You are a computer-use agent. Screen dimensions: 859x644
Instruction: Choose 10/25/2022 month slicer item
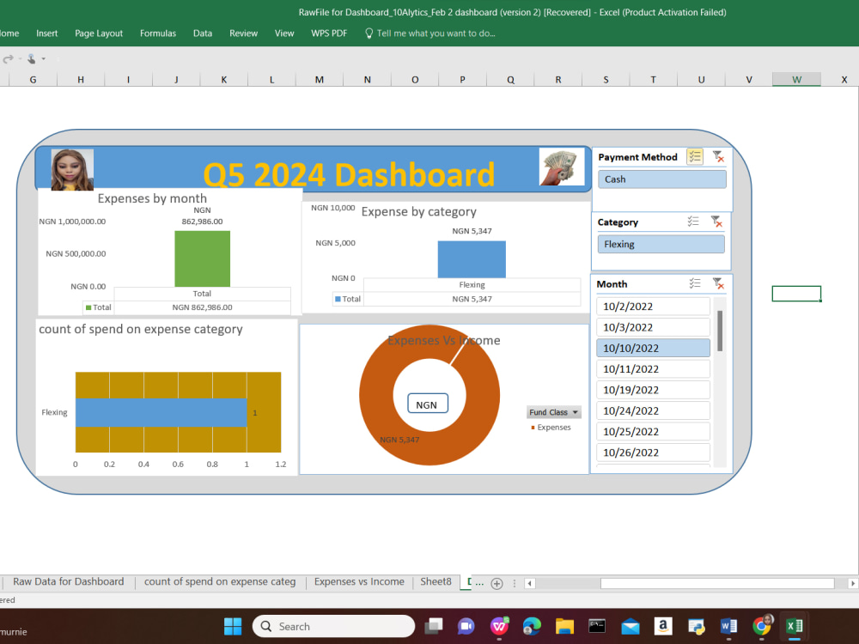653,431
